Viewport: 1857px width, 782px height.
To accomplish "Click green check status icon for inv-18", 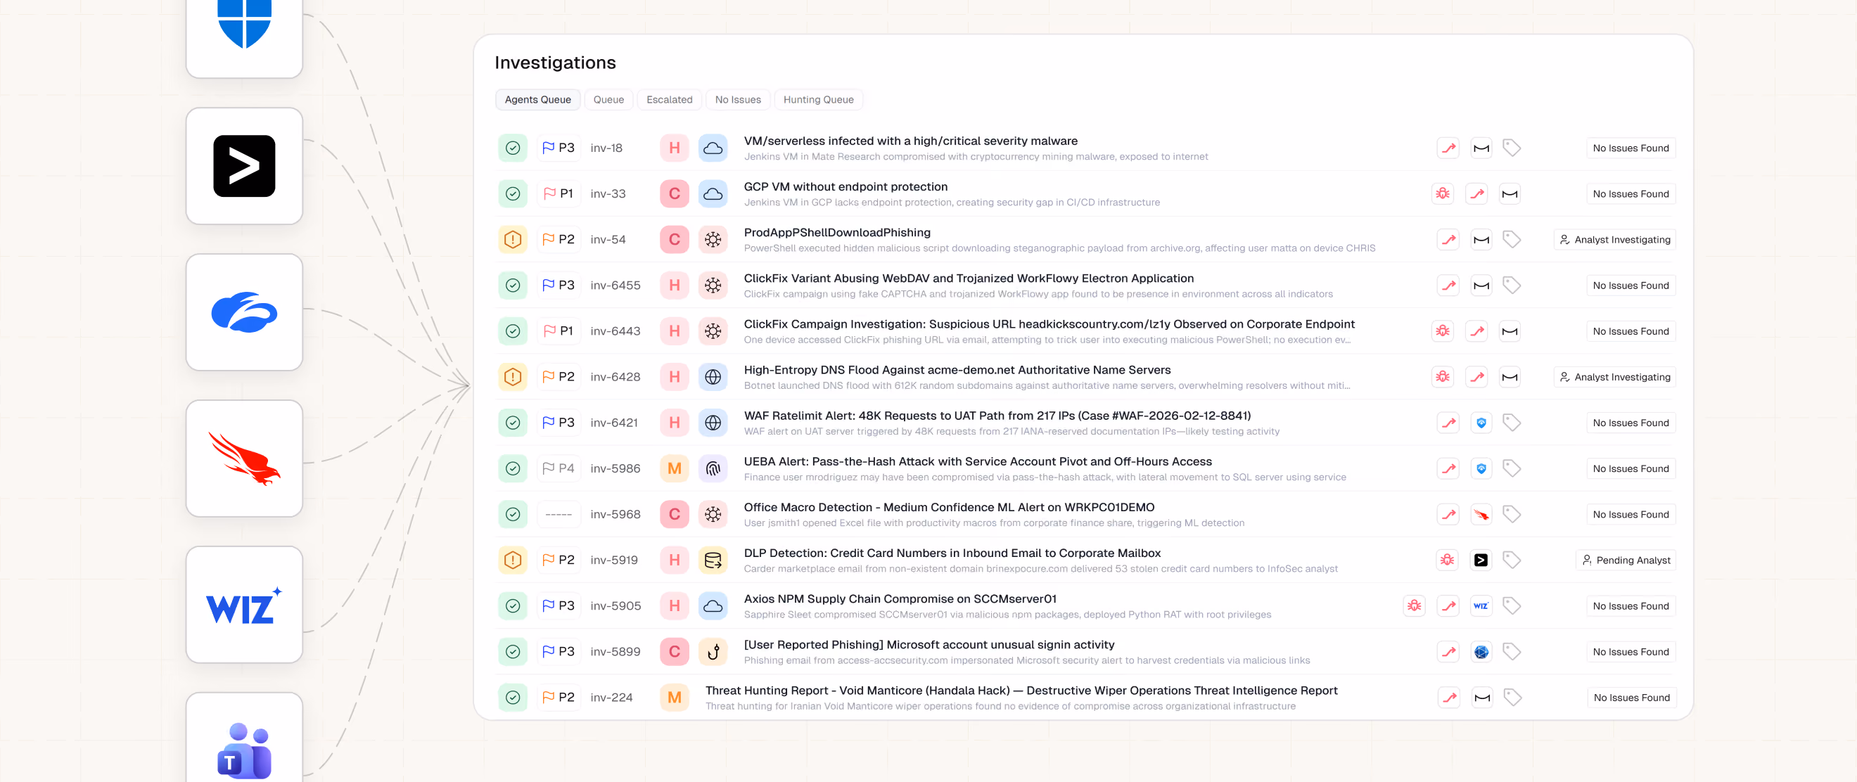I will pos(513,148).
